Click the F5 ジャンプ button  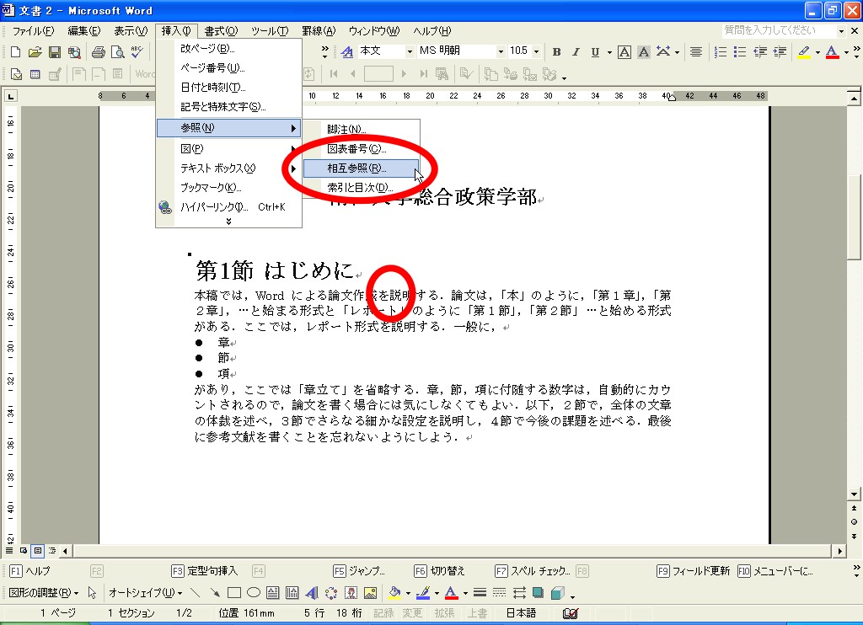[359, 571]
